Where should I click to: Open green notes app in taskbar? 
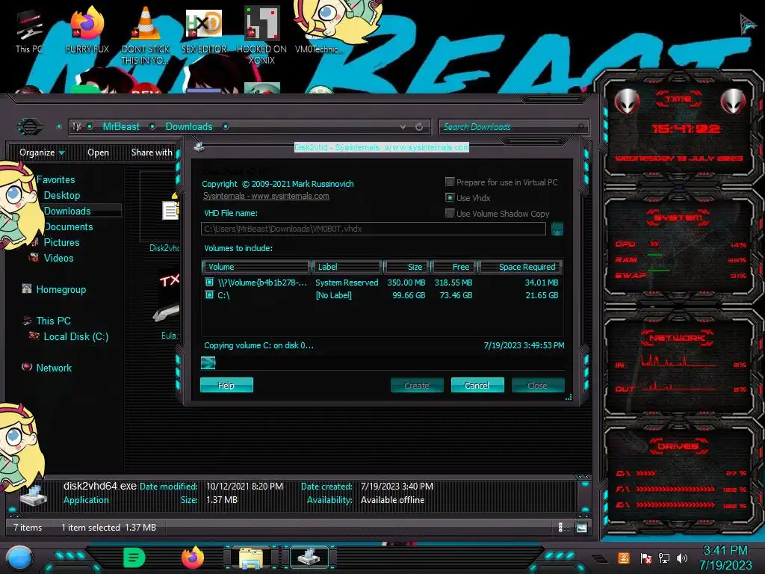(x=134, y=557)
